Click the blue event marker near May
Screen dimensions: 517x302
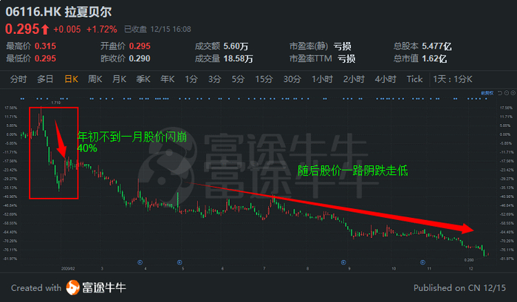tap(179, 262)
